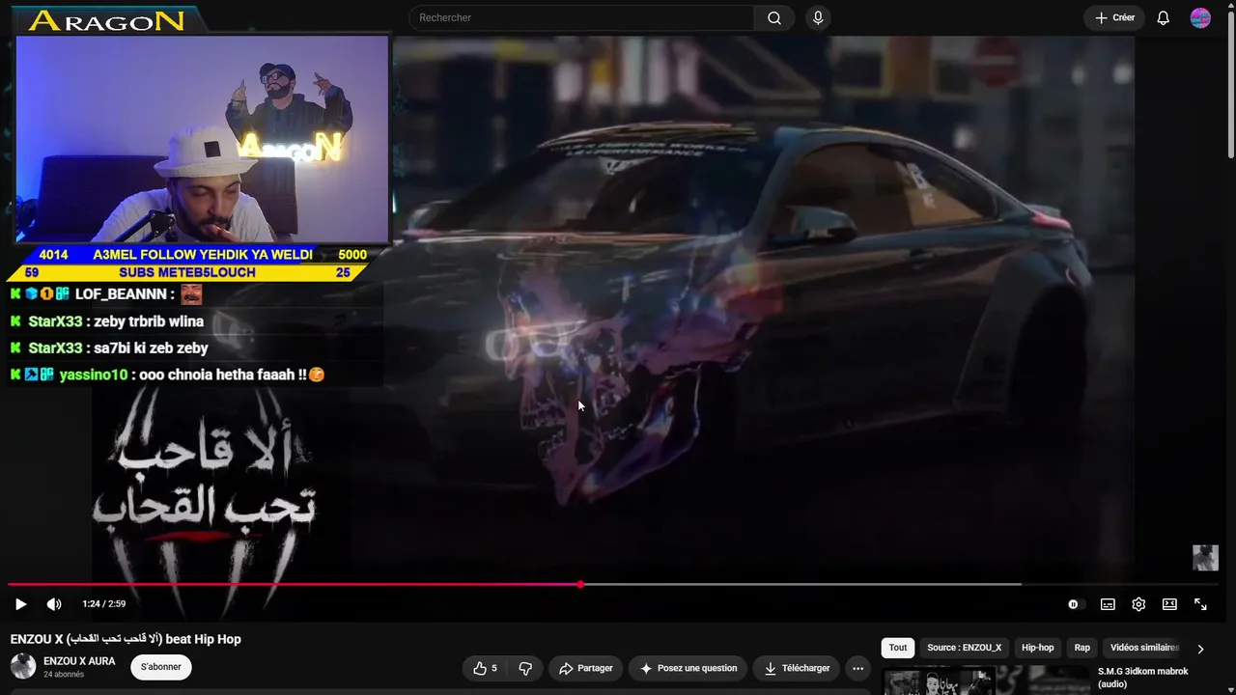The height and width of the screenshot is (695, 1236).
Task: Open the ENZOU X AURA channel name link
Action: pos(79,661)
